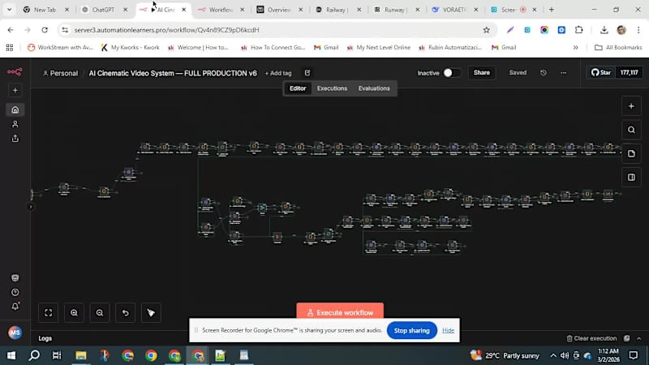This screenshot has width=649, height=365.
Task: Open the shared-with-me sidebar icon
Action: pyautogui.click(x=15, y=139)
